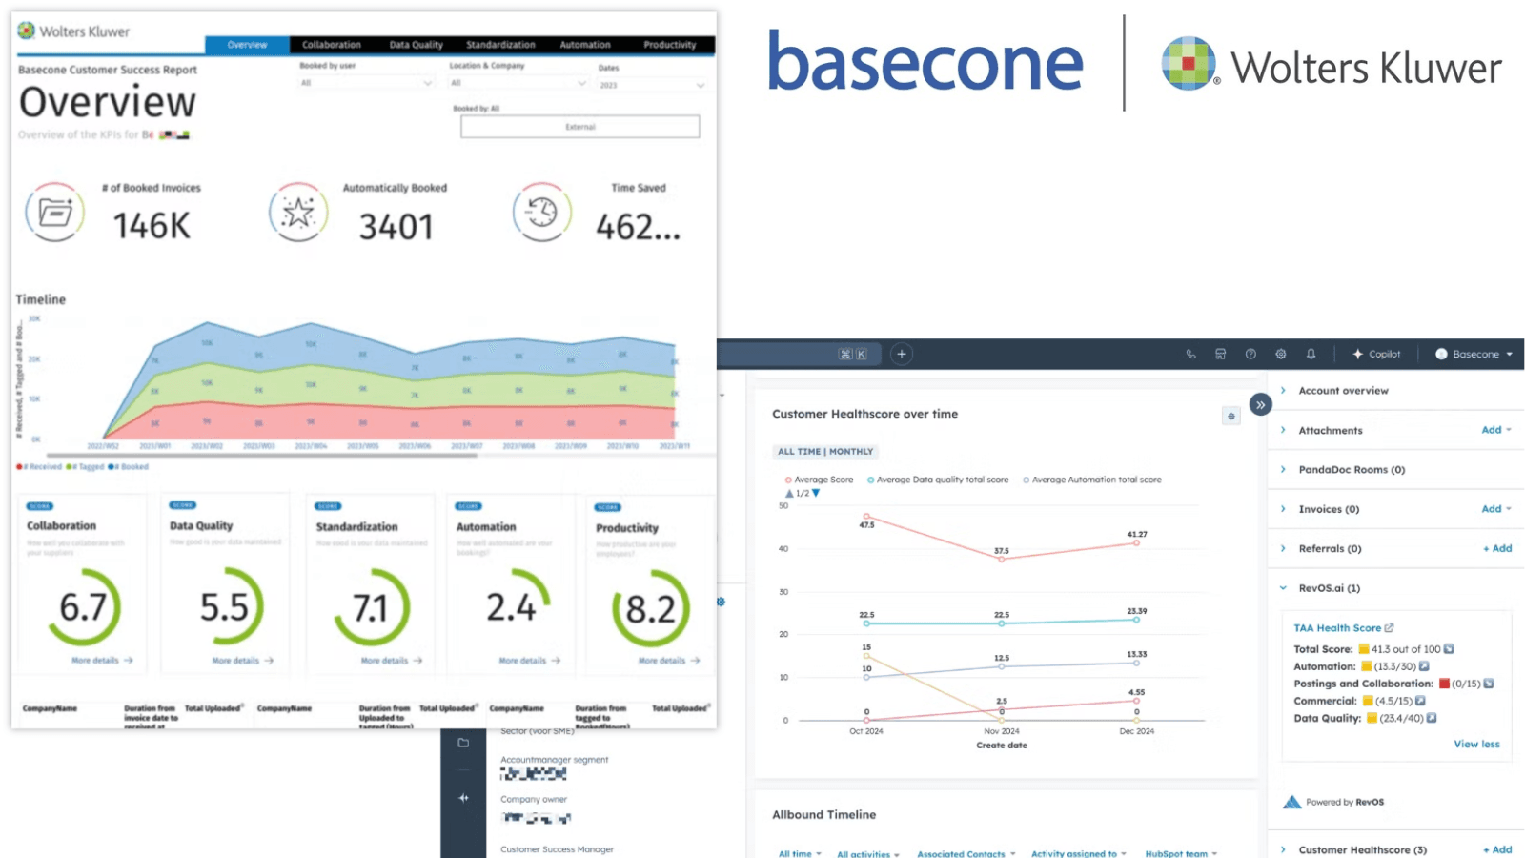Click the Automatically Booked star icon
Screen dimensions: 1525x858
tap(298, 212)
